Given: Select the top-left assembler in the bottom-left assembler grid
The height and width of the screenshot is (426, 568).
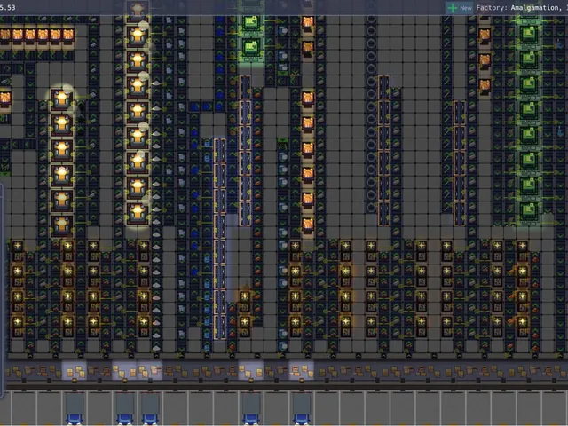Looking at the screenshot, I should pos(18,250).
